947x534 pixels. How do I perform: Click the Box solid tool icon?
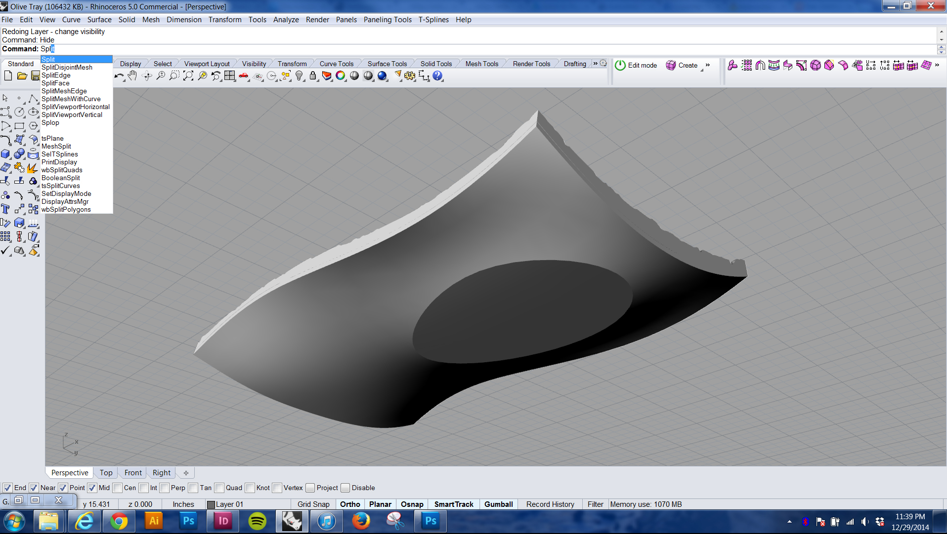[x=5, y=153]
